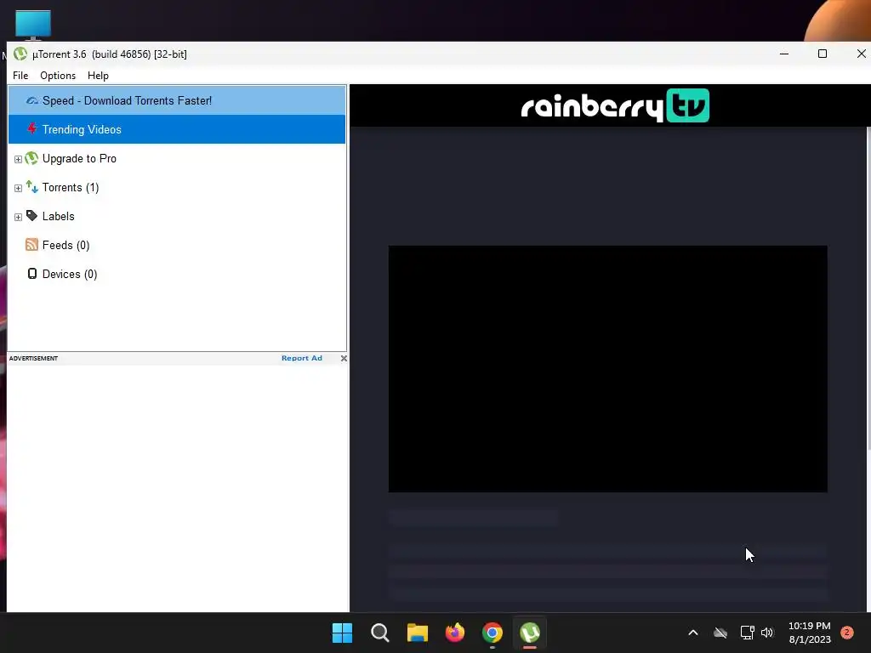Viewport: 871px width, 653px height.
Task: Open taskbar Search
Action: tap(380, 633)
